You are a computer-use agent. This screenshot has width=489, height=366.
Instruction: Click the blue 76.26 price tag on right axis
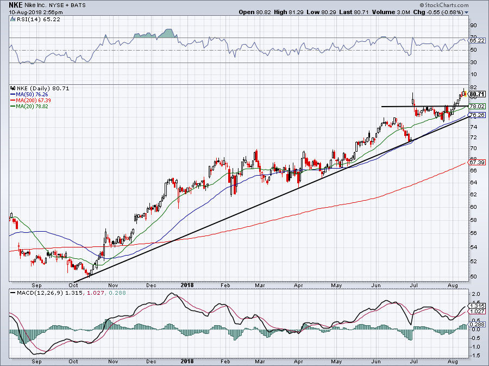click(x=477, y=115)
